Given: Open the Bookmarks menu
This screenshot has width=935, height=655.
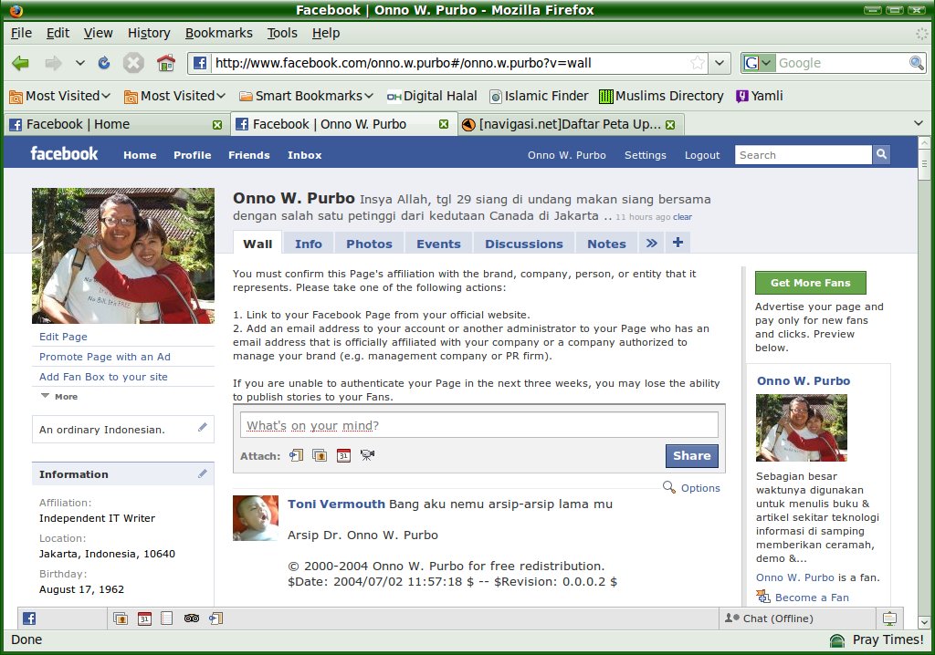Looking at the screenshot, I should 218,33.
